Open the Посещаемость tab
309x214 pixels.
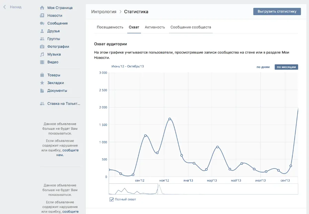point(110,27)
